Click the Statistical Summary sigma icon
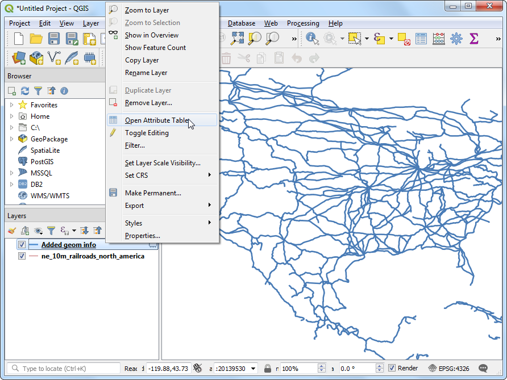 tap(473, 39)
